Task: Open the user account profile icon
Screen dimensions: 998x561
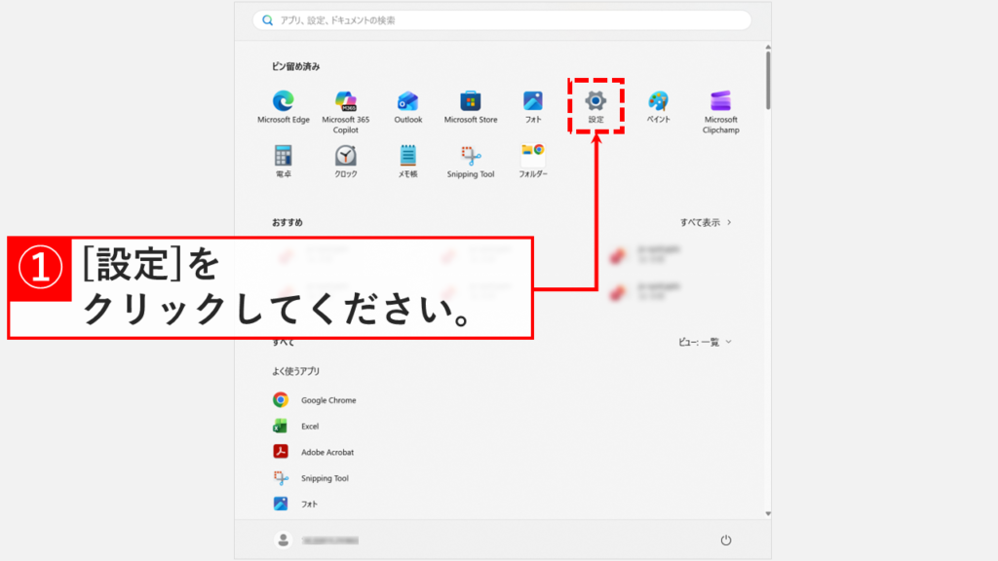Action: (284, 540)
